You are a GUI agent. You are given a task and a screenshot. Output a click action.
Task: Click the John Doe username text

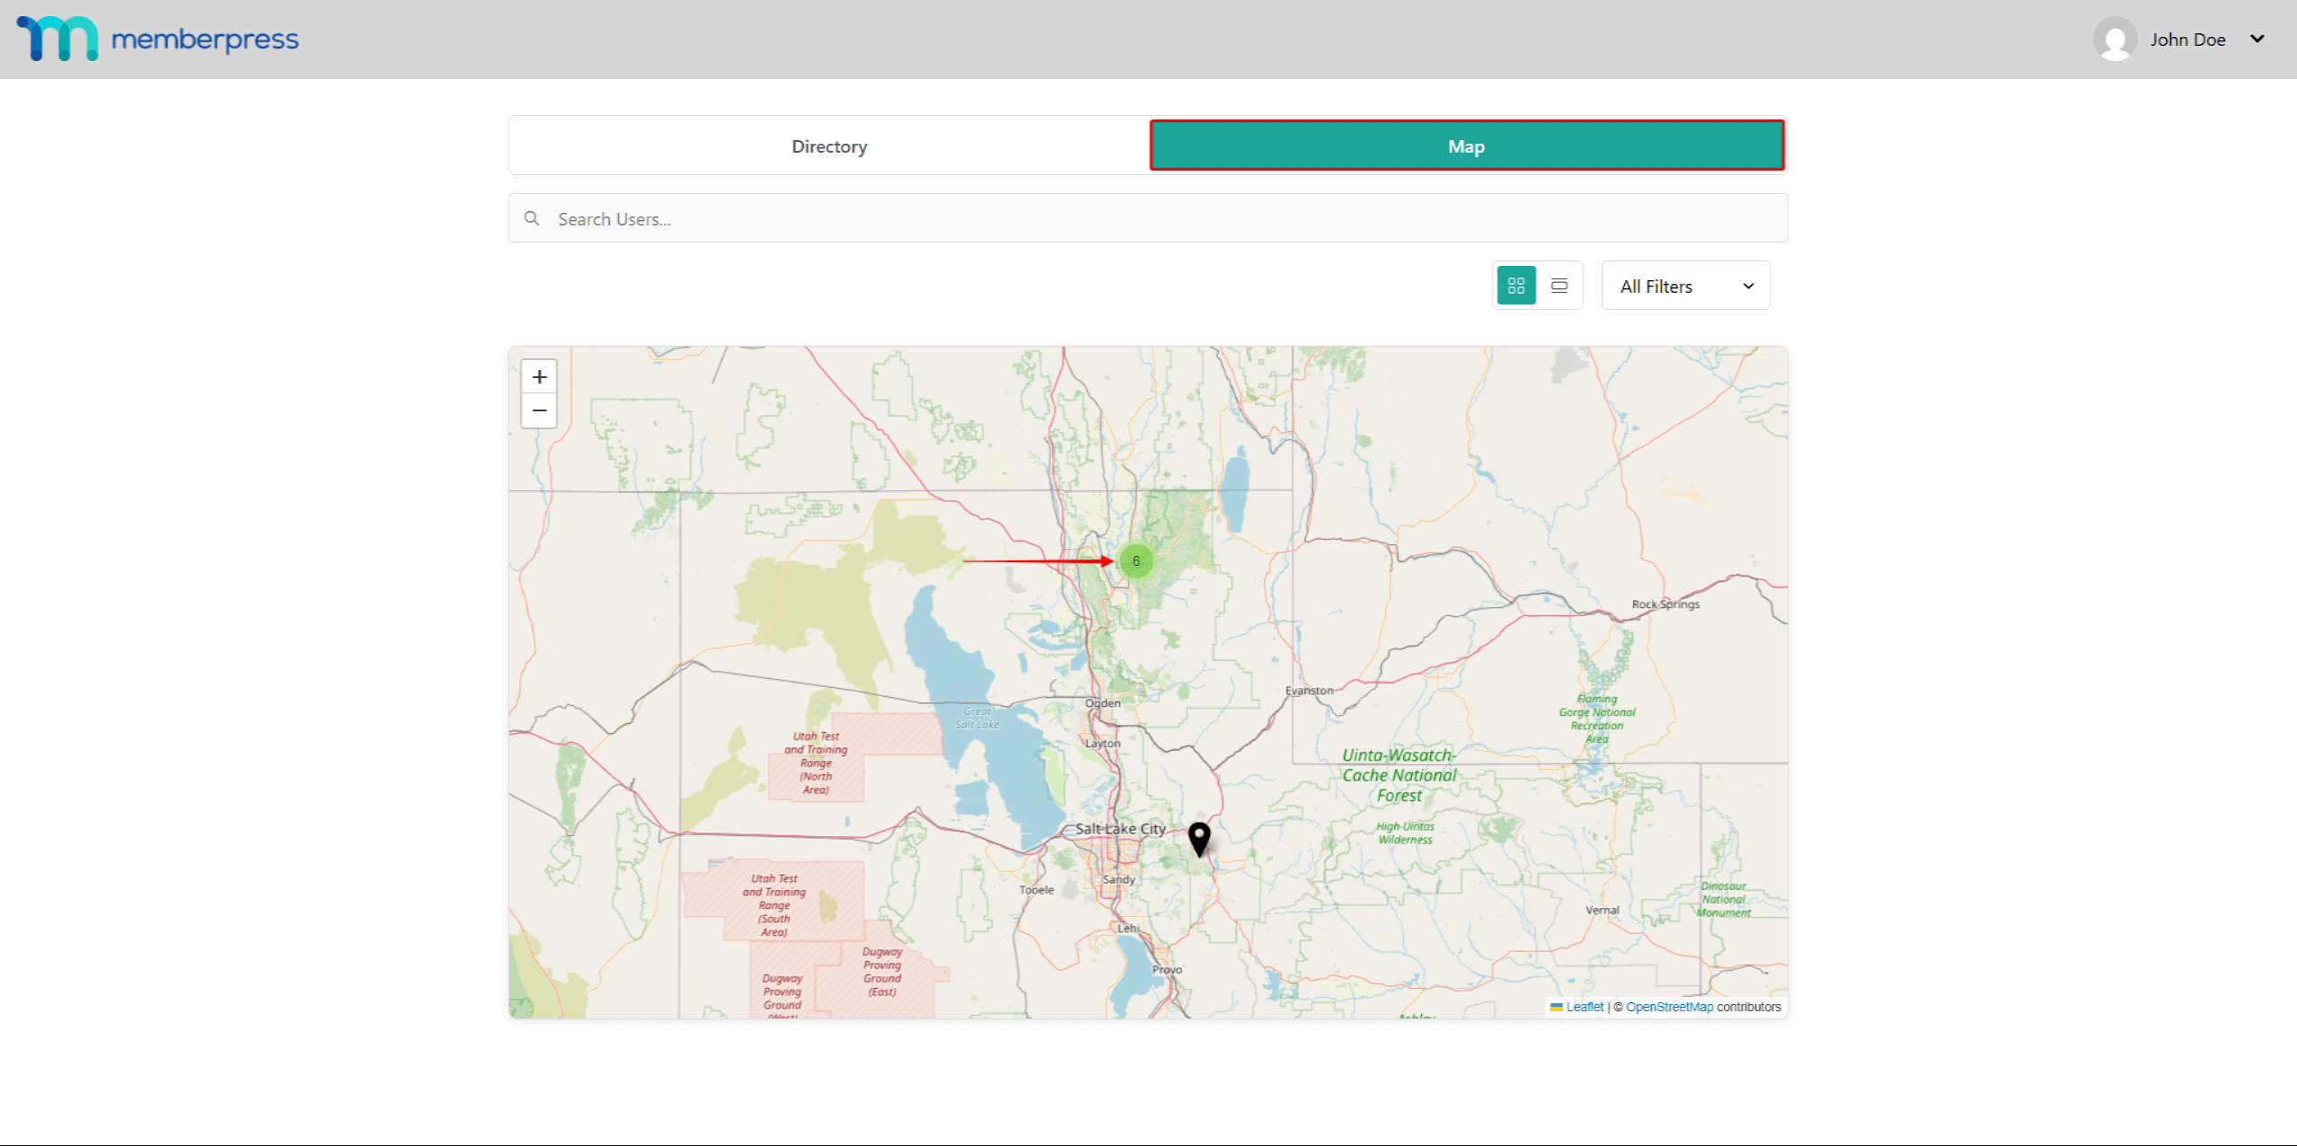coord(2187,40)
